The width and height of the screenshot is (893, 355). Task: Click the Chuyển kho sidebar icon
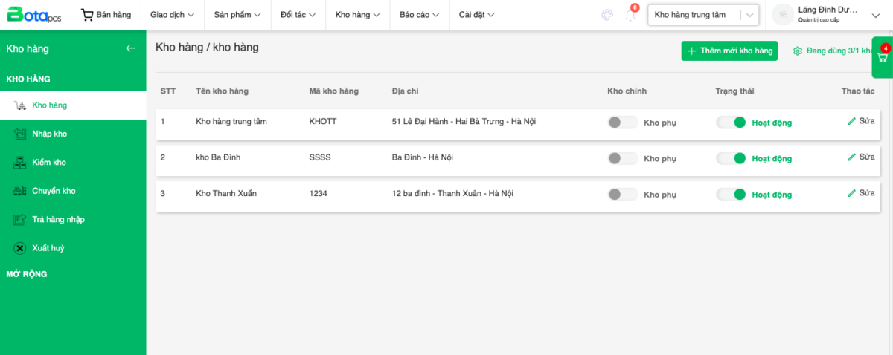pos(20,191)
